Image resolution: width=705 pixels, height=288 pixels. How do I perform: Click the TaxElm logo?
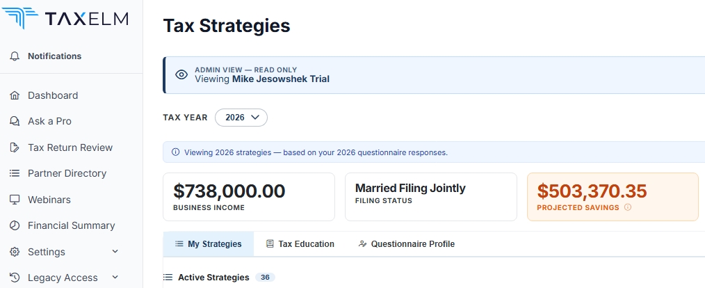coord(65,19)
